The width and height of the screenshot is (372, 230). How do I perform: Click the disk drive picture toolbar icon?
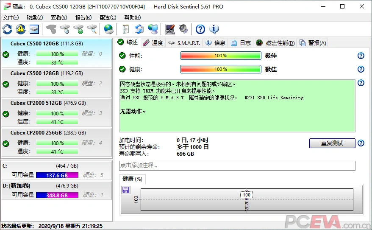[x=34, y=29]
